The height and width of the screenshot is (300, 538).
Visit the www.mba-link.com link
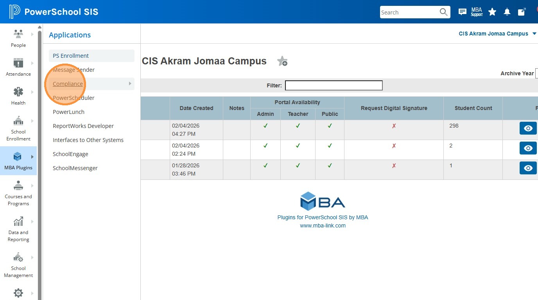(x=323, y=225)
